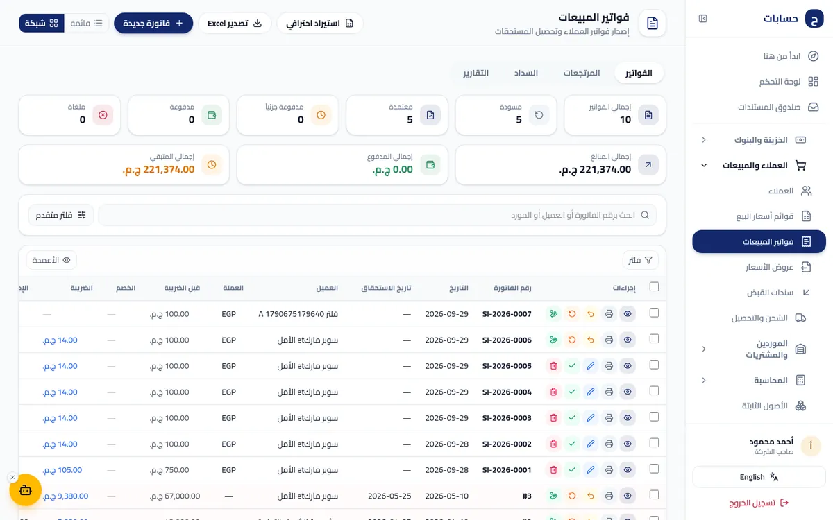This screenshot has height=520, width=833.
Task: Click the معتمدة approved stat card
Action: [x=397, y=115]
